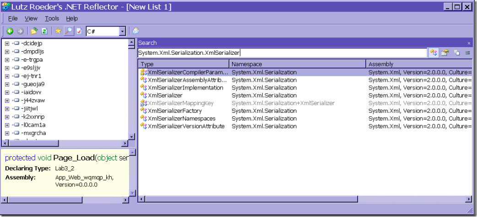Toggle the Type search mode icon
The height and width of the screenshot is (217, 477).
pos(434,53)
